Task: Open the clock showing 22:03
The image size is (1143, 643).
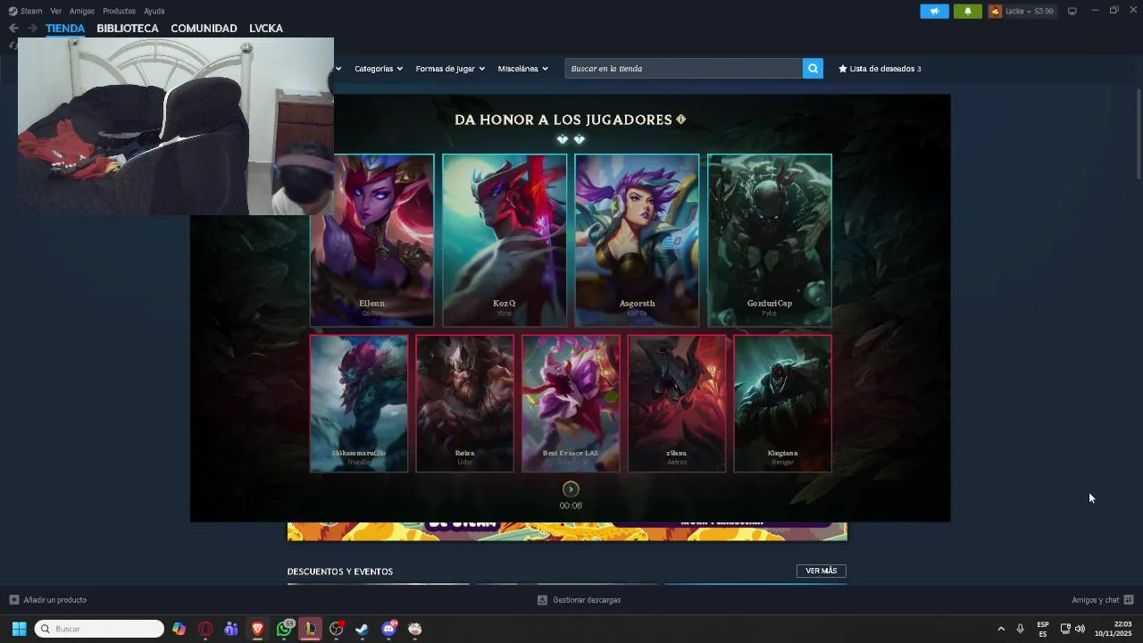Action: pyautogui.click(x=1114, y=629)
